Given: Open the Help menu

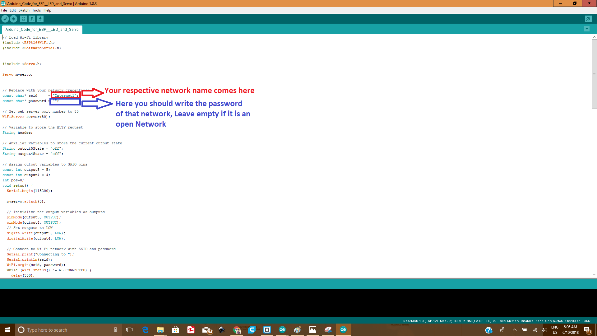Looking at the screenshot, I should [x=47, y=10].
